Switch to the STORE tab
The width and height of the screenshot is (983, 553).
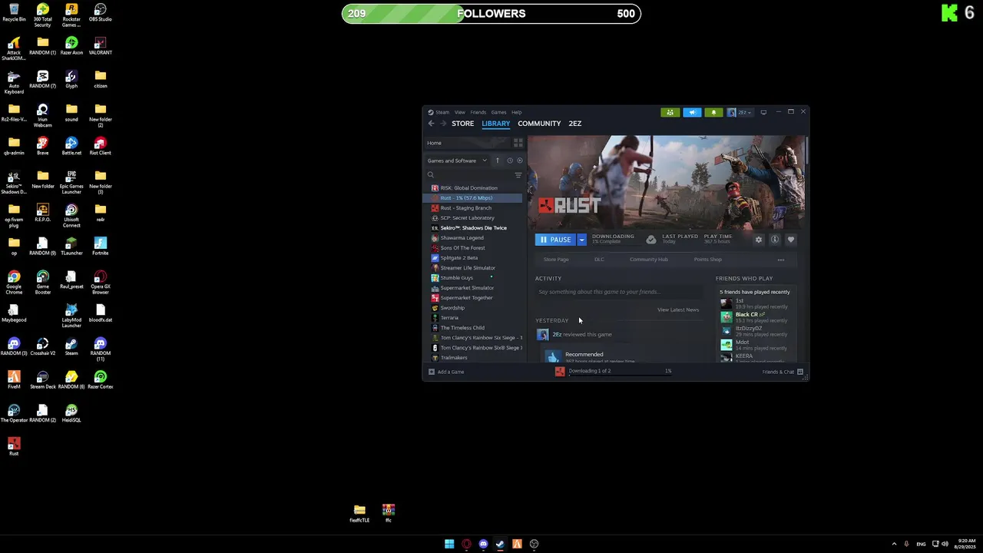(462, 124)
